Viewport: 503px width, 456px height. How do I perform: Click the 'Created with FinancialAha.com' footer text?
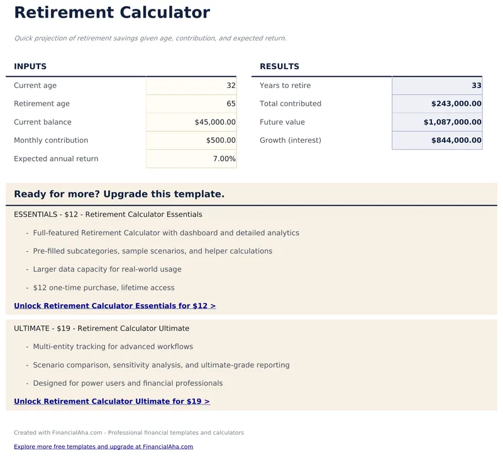point(128,433)
